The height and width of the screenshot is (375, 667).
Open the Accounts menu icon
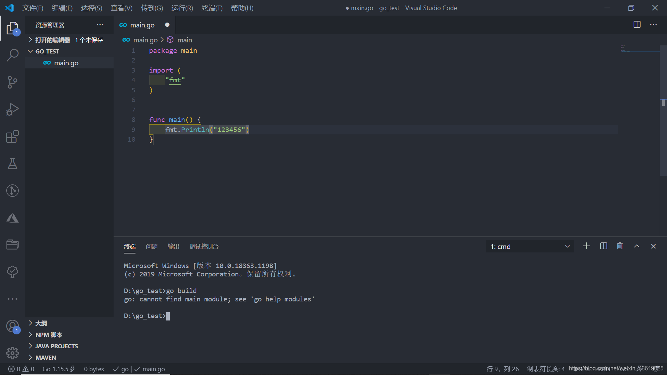pos(13,326)
